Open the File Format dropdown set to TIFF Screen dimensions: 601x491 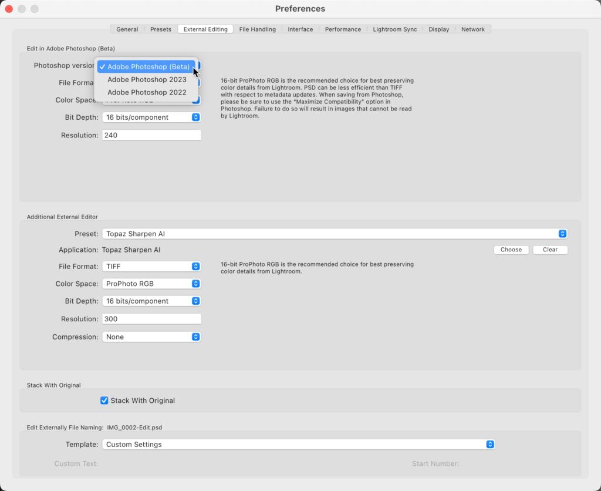pos(151,266)
